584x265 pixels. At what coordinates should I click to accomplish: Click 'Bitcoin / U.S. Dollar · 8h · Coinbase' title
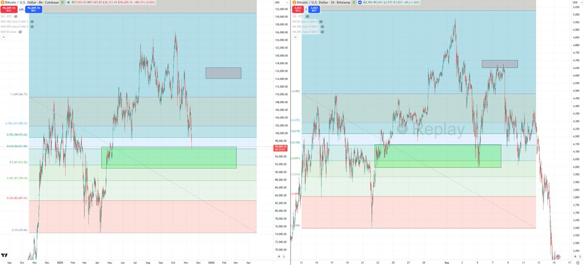point(32,2)
